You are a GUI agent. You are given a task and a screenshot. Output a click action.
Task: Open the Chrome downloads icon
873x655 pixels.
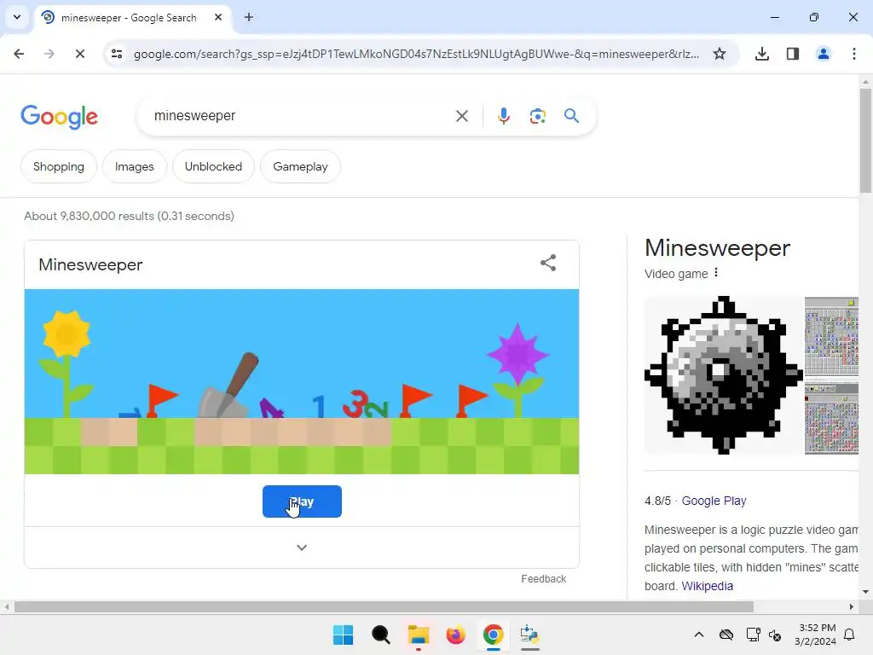click(x=762, y=54)
